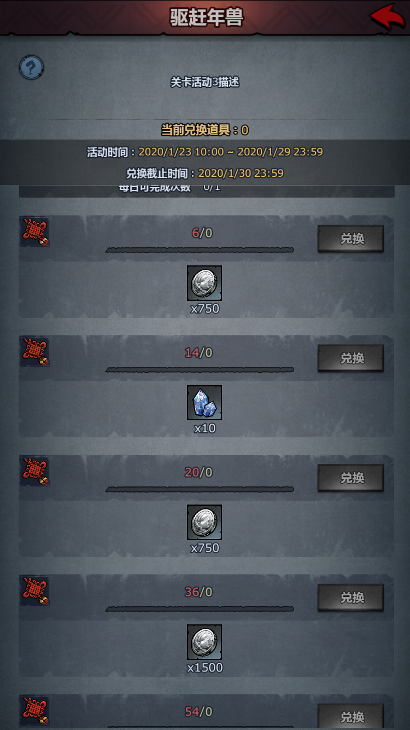Redeem the 36/0 x1500 coin reward
The height and width of the screenshot is (730, 410).
coord(351,598)
